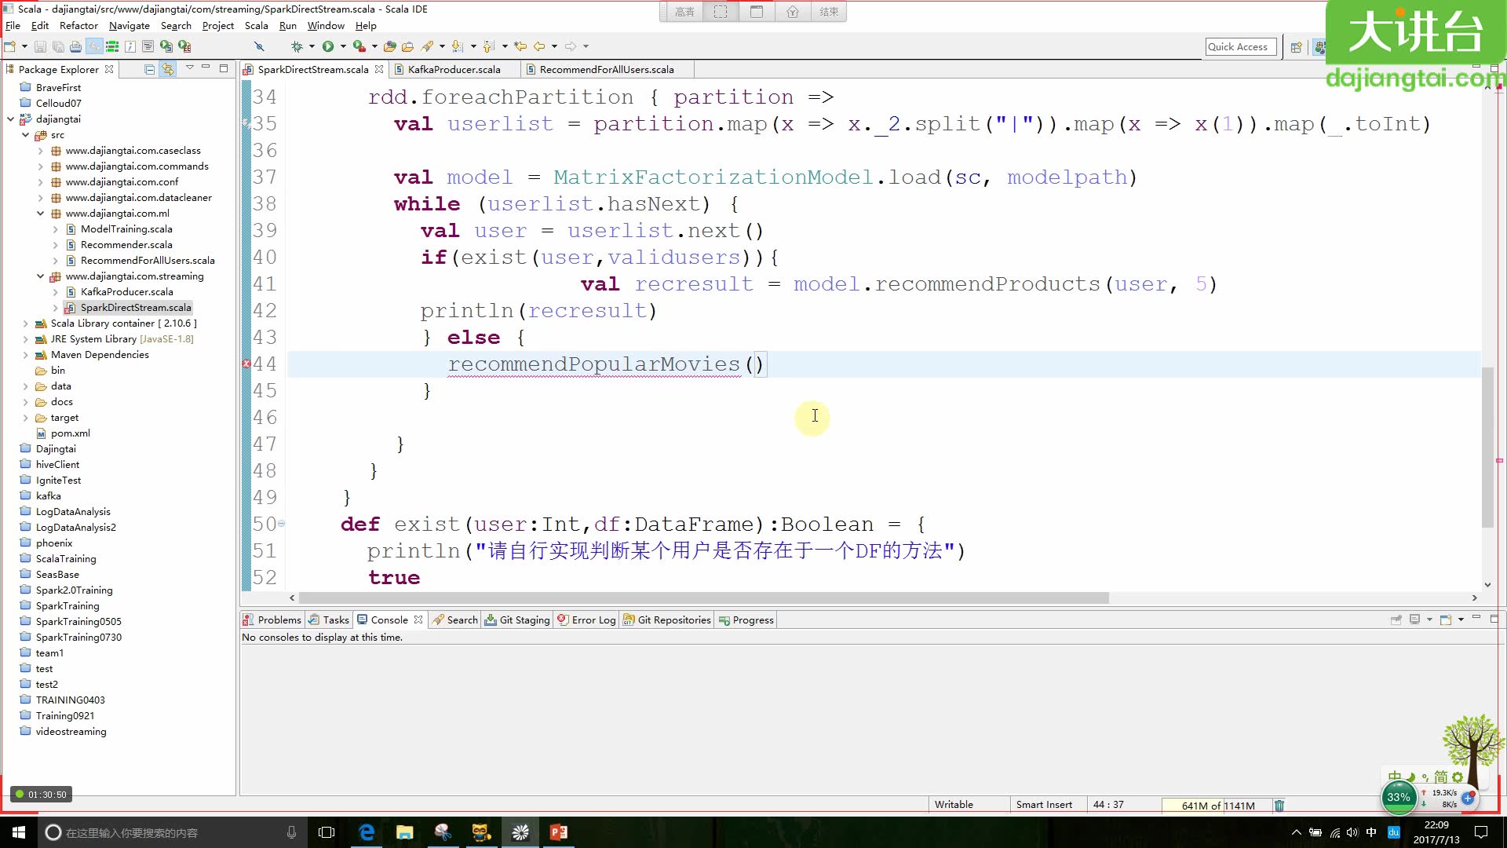Open the Edge browser from the taskbar

click(367, 832)
